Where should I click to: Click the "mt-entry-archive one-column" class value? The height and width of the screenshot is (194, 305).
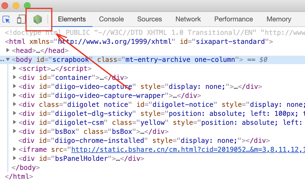point(180,60)
